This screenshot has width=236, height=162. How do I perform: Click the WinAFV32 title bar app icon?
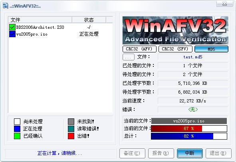tap(6, 6)
